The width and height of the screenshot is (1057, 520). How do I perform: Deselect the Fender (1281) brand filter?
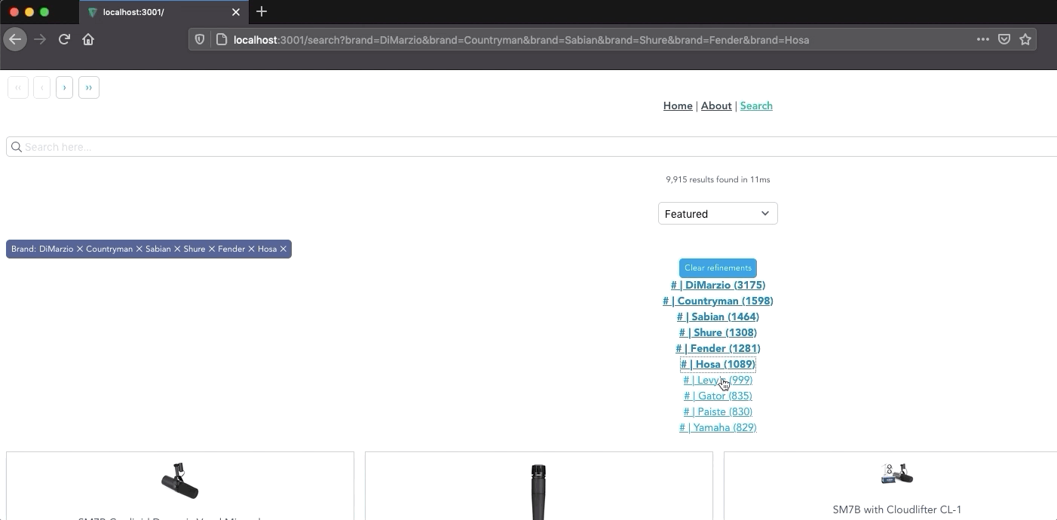click(718, 348)
